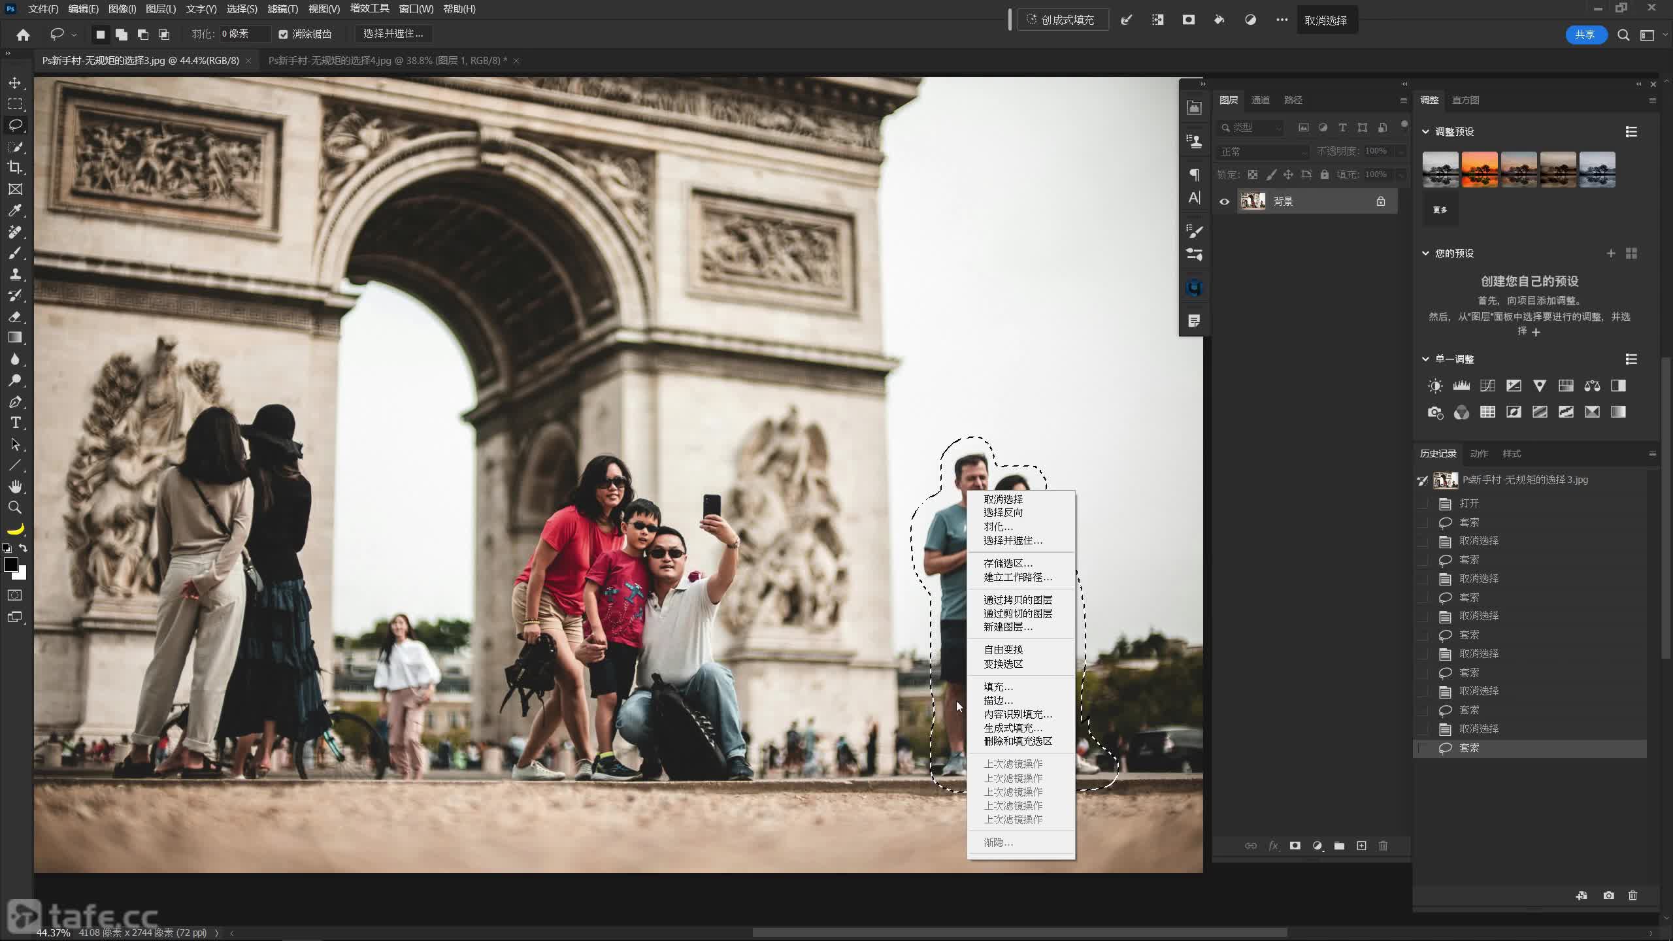Switch to the 通道 tab
The image size is (1673, 941).
pyautogui.click(x=1260, y=100)
